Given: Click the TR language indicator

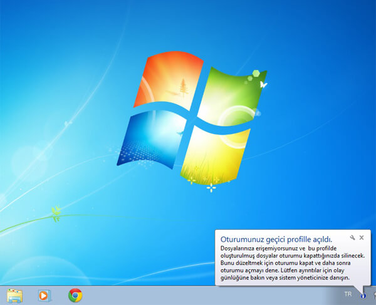Looking at the screenshot, I should click(348, 294).
